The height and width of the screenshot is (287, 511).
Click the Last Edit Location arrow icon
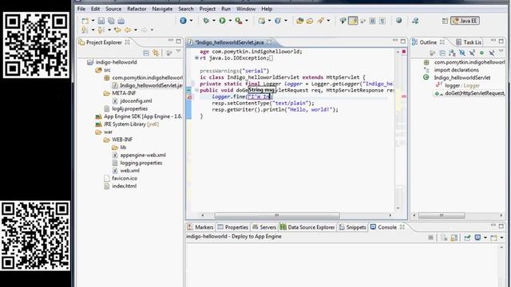point(117,30)
